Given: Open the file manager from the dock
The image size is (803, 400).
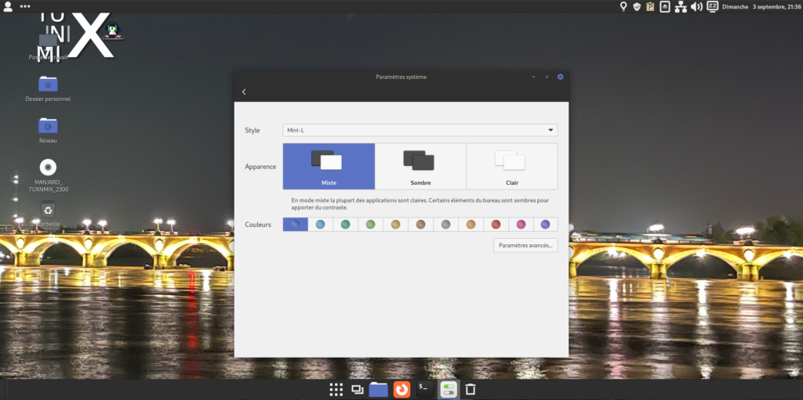Looking at the screenshot, I should pyautogui.click(x=379, y=389).
